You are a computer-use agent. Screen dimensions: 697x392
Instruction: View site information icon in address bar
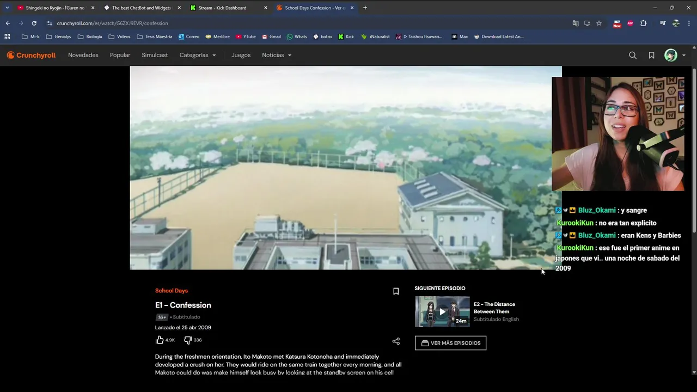tap(50, 23)
